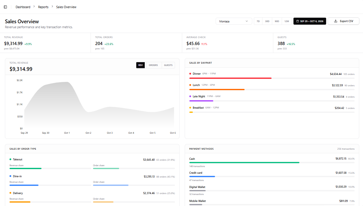Screen dimensions: 363x206
Task: Switch chart to ORDERS view
Action: [x=153, y=65]
